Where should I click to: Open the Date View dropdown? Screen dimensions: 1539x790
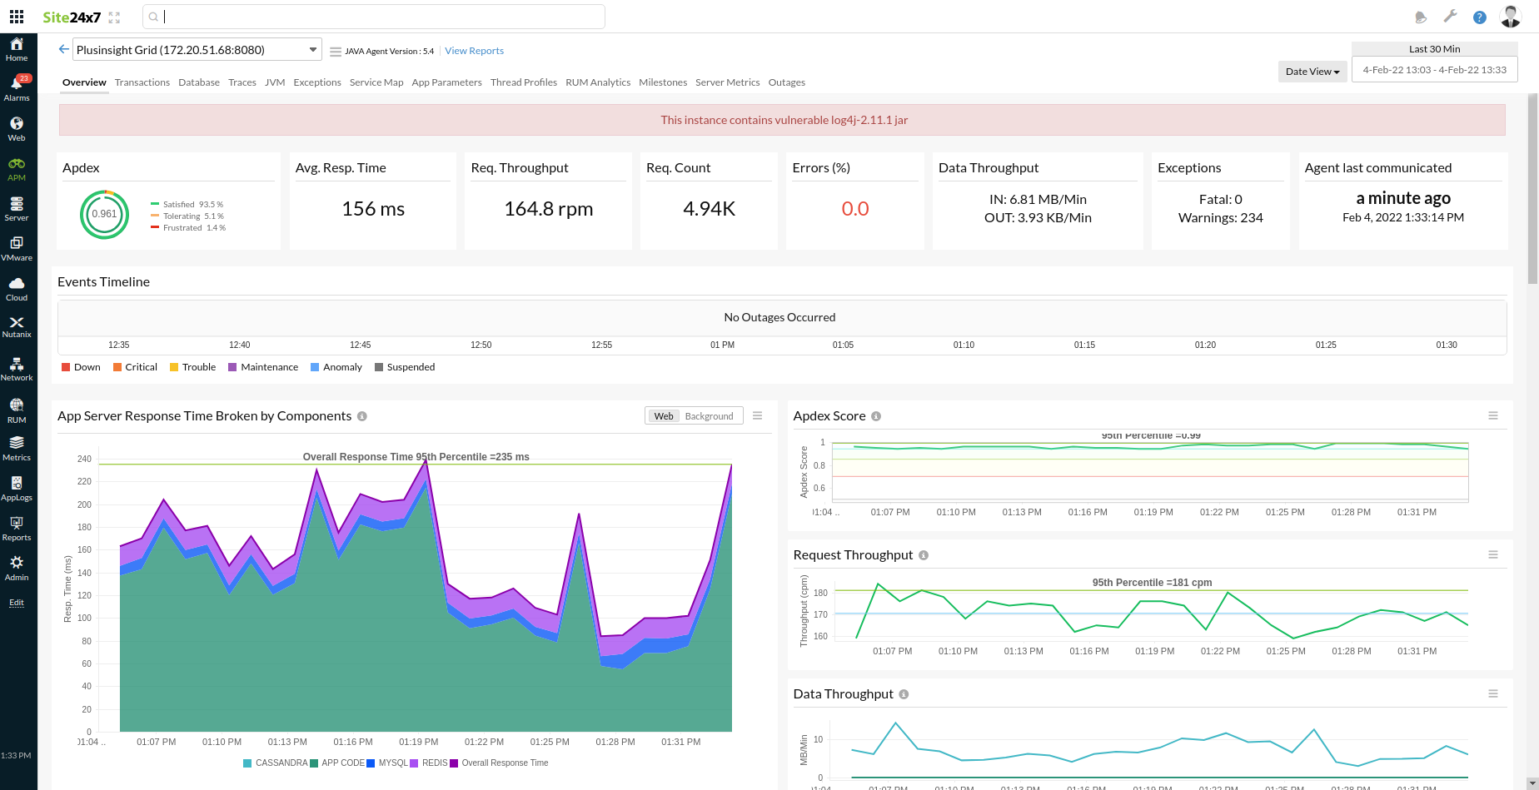(x=1312, y=71)
